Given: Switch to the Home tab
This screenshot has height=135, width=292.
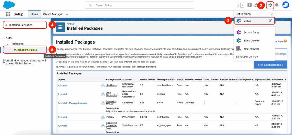Looking at the screenshot, I should [34, 14].
